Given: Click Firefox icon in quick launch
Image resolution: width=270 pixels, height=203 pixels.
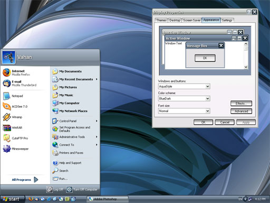Looking at the screenshot, I should 31,199.
